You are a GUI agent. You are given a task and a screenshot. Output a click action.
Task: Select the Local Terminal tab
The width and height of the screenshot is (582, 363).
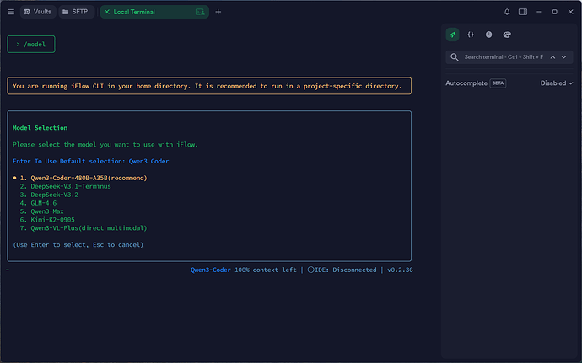pyautogui.click(x=154, y=12)
